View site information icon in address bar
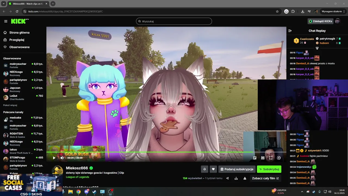 coord(25,11)
